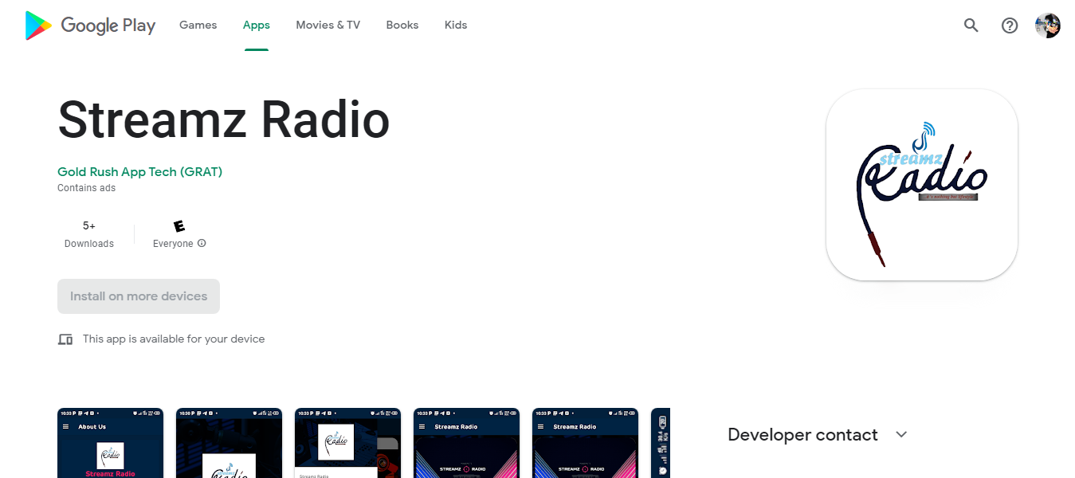This screenshot has height=478, width=1075.
Task: Open the search magnifier icon
Action: click(x=971, y=25)
